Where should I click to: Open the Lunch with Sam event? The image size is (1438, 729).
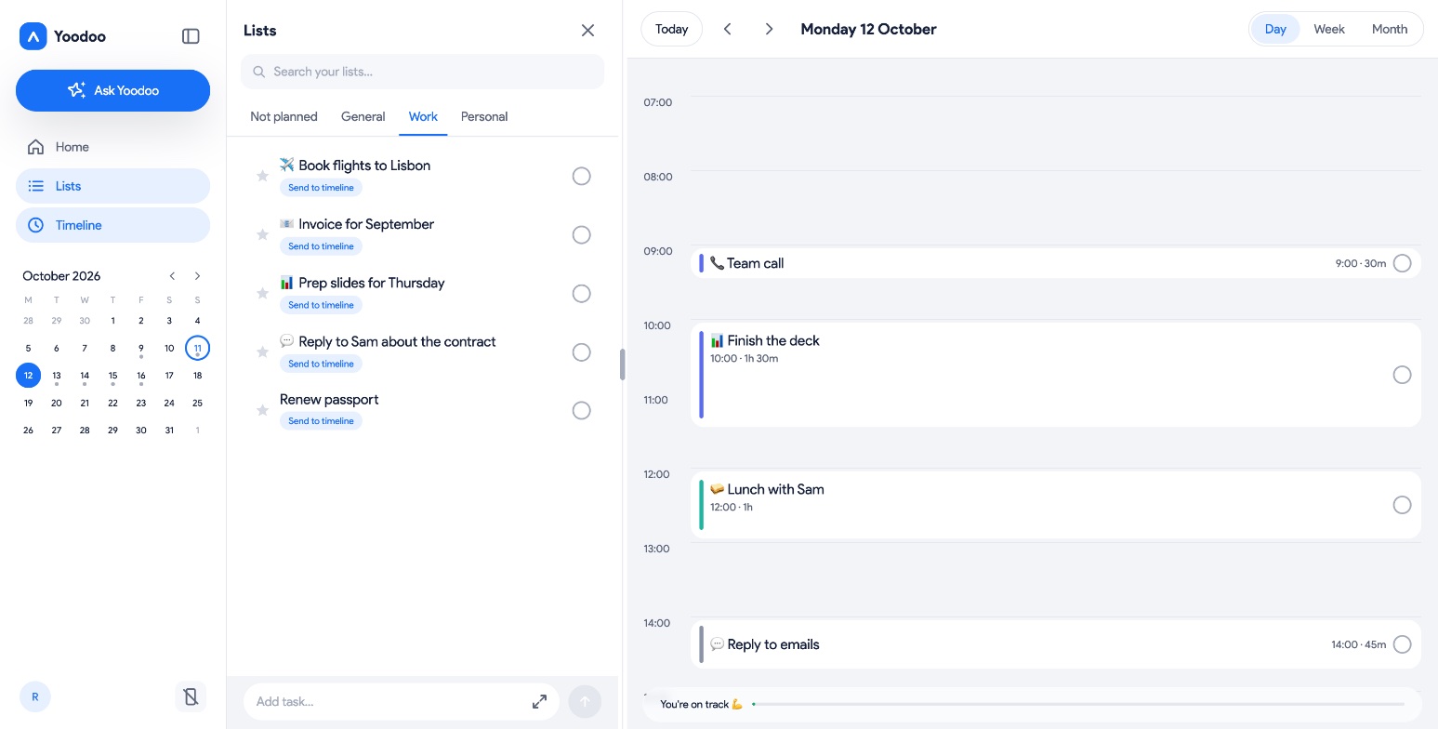coord(1056,505)
